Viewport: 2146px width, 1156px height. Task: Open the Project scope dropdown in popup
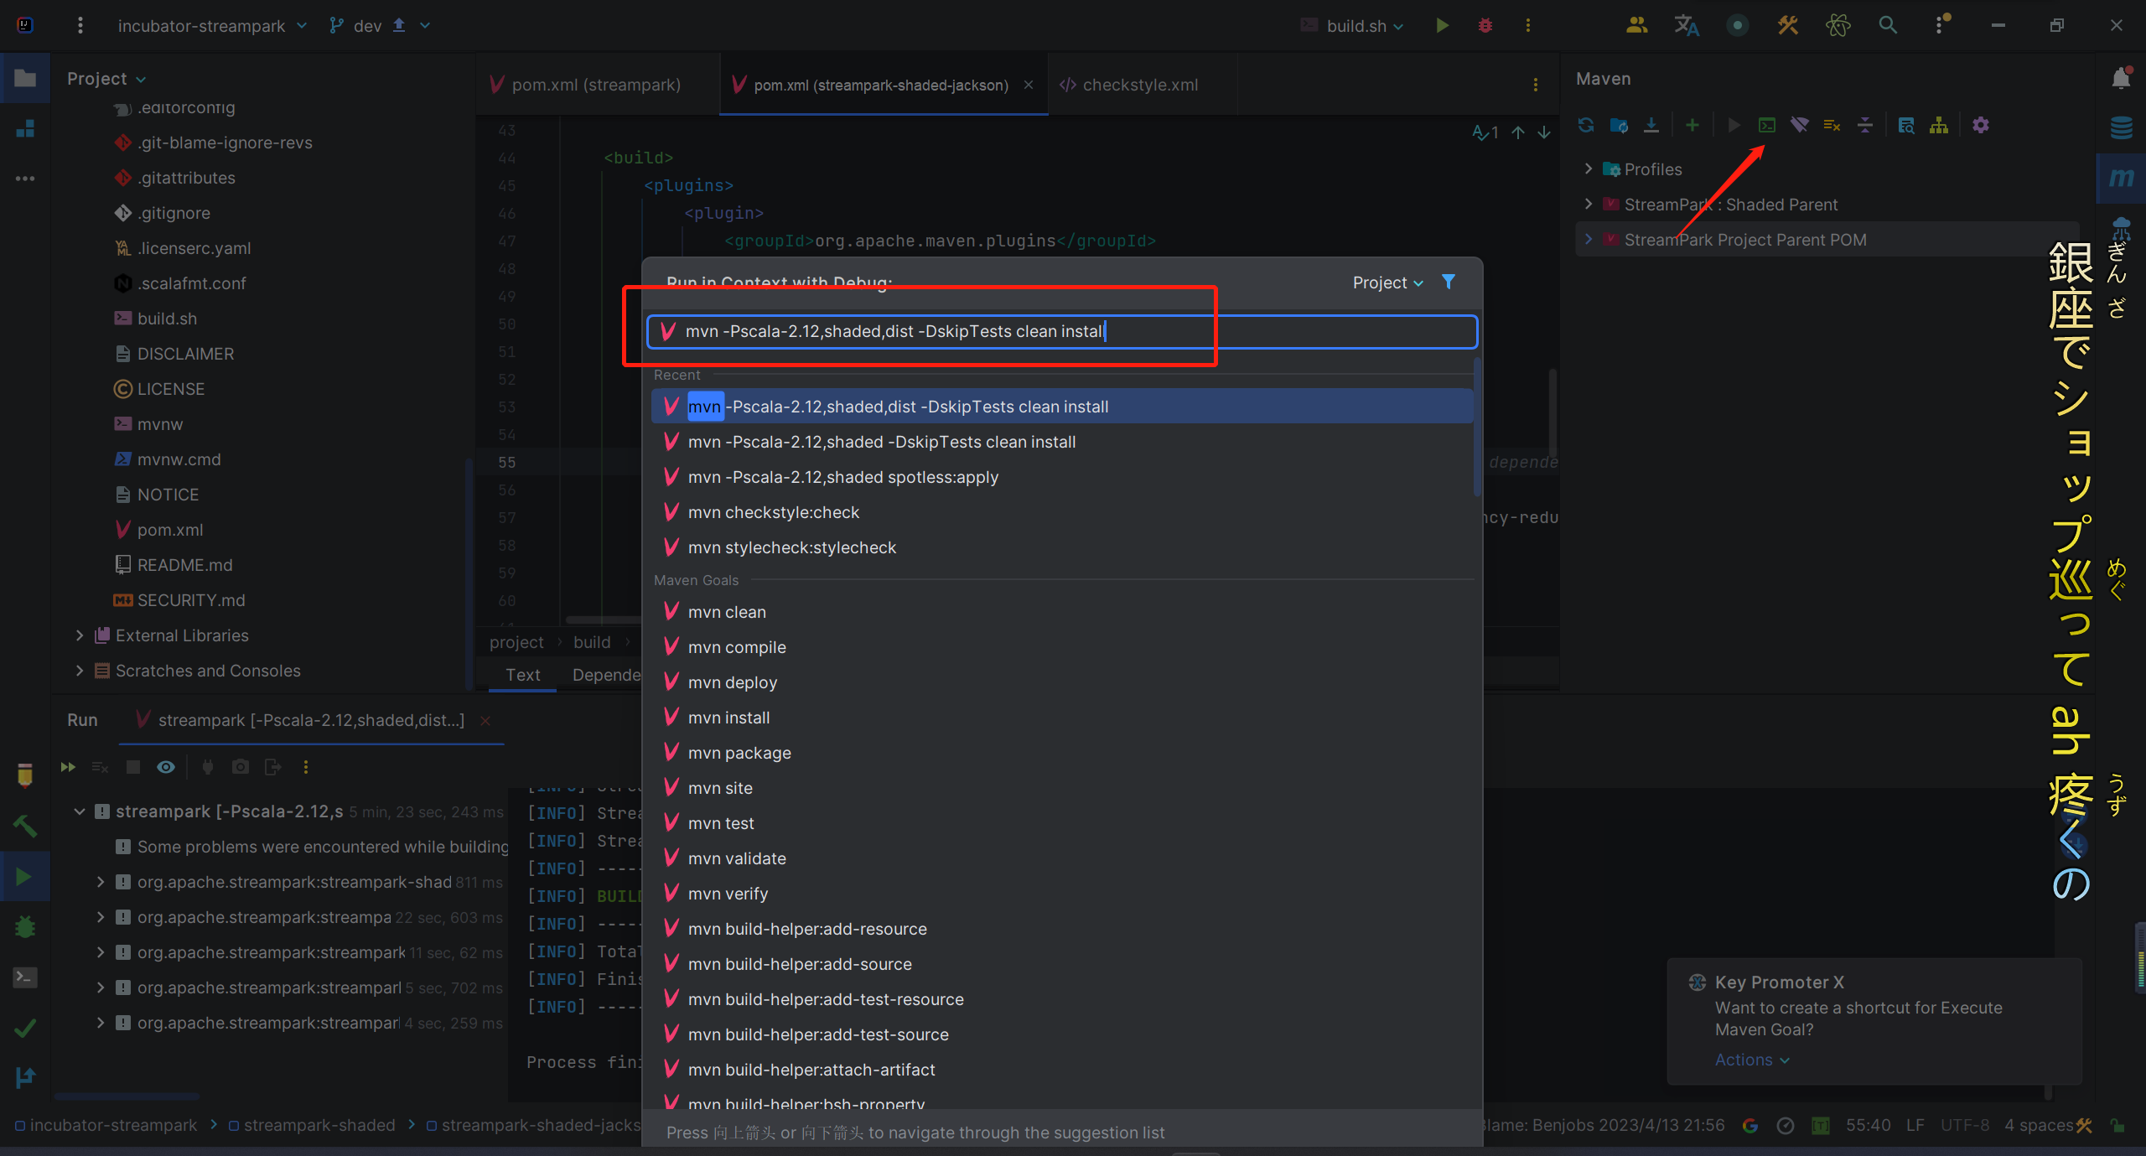pos(1387,283)
